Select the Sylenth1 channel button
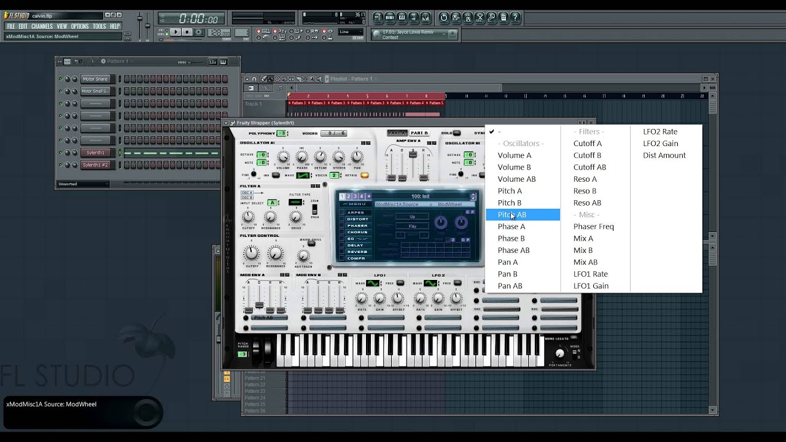Image resolution: width=786 pixels, height=442 pixels. [x=95, y=153]
